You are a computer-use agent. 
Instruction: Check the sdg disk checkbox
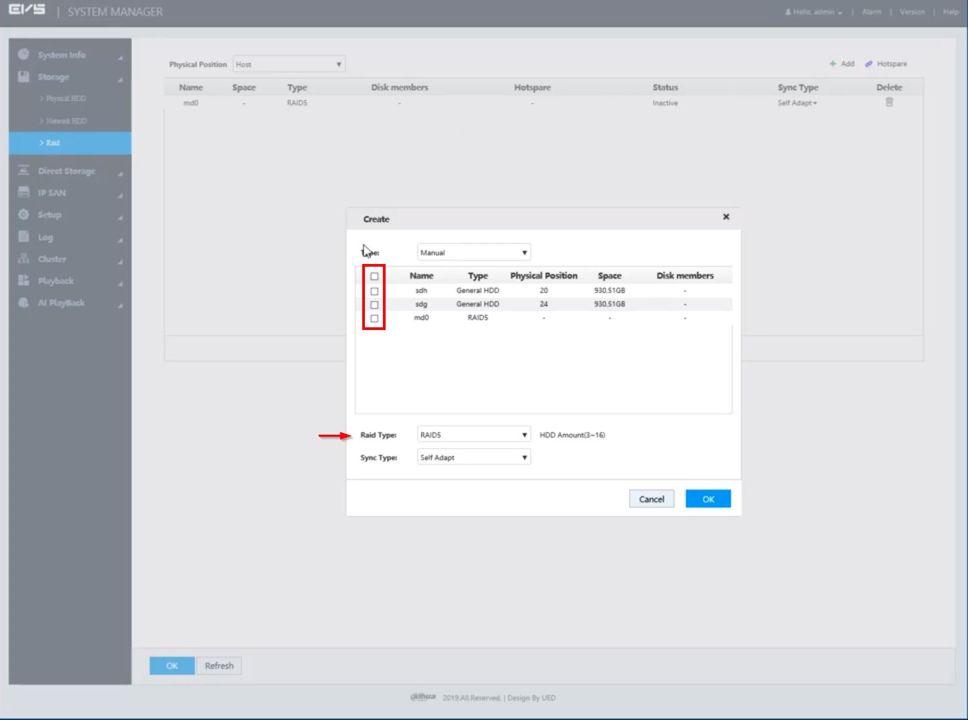click(374, 305)
